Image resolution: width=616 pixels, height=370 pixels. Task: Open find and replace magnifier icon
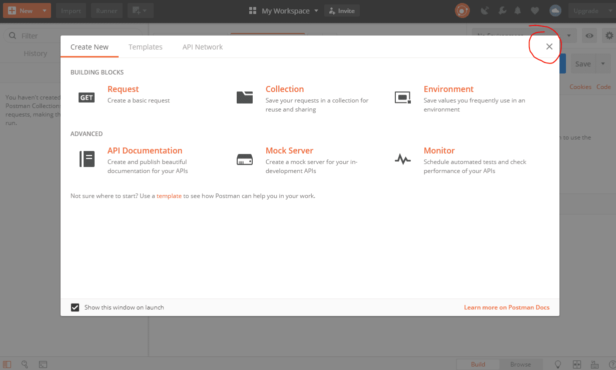(x=25, y=364)
